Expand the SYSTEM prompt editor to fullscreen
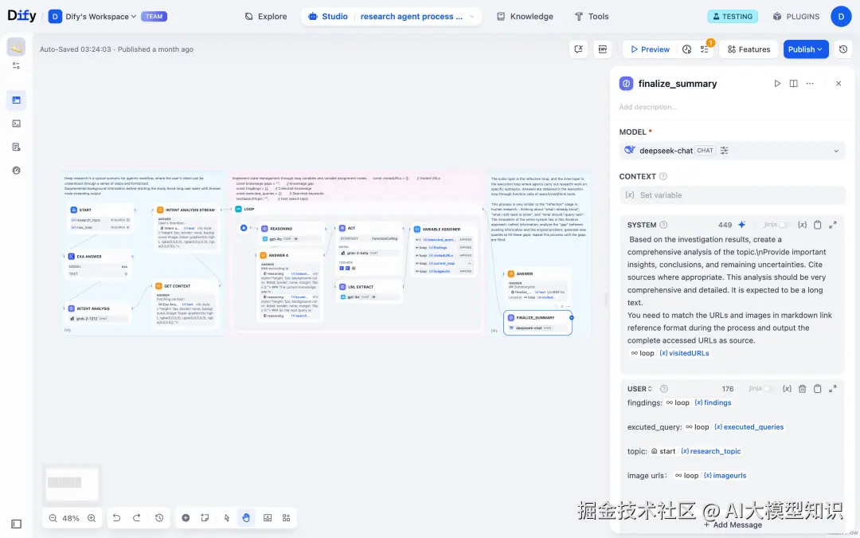The width and height of the screenshot is (860, 538). pyautogui.click(x=833, y=225)
